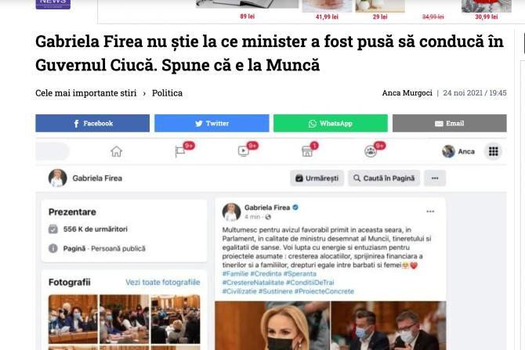Share article via WhatsApp button
The height and width of the screenshot is (350, 525).
[331, 123]
